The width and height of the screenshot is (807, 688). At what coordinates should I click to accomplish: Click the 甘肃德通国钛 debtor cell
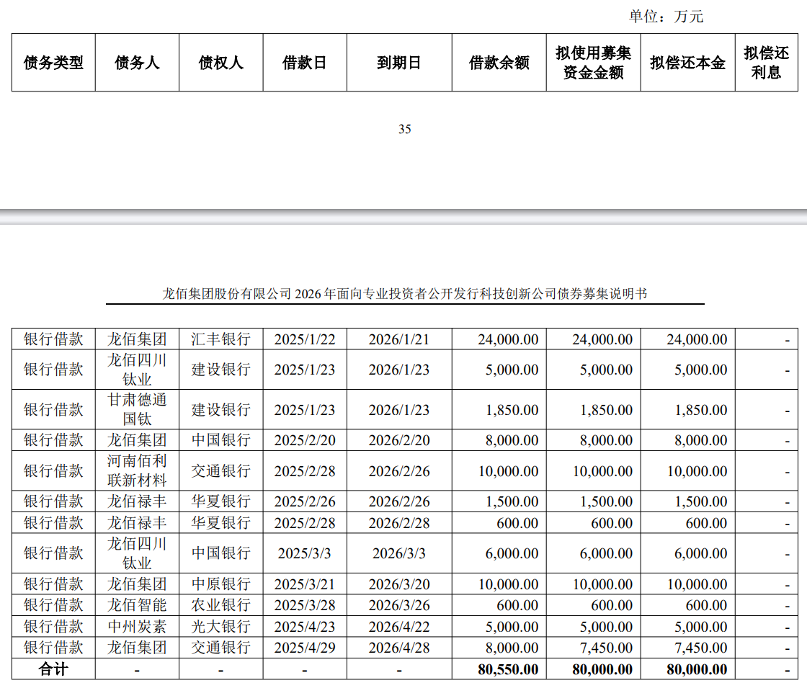point(137,409)
